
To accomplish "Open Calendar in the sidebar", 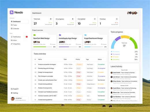I will pos(15,28).
